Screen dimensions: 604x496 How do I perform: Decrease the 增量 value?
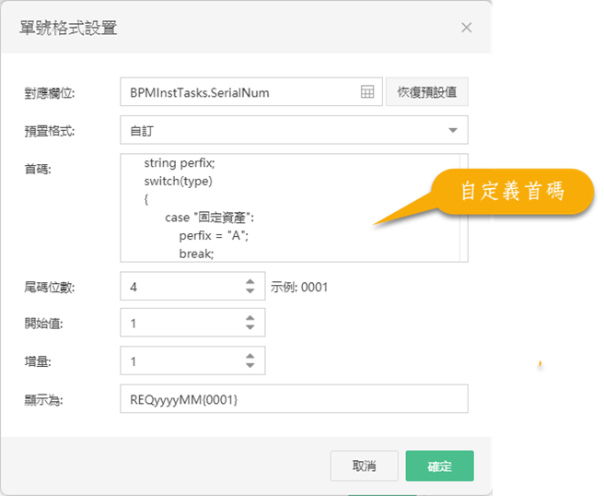point(250,365)
